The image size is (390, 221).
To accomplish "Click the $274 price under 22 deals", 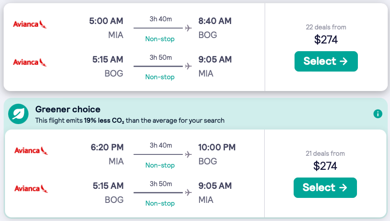I will (326, 39).
